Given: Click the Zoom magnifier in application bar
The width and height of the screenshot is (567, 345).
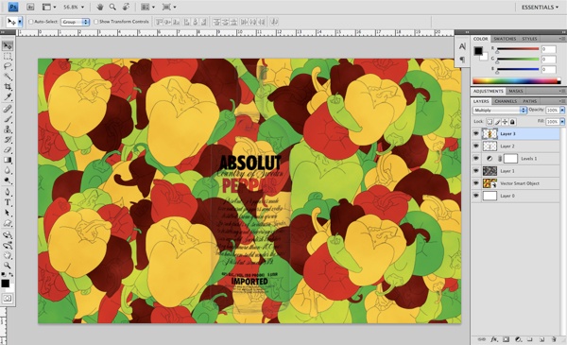Looking at the screenshot, I should [112, 7].
